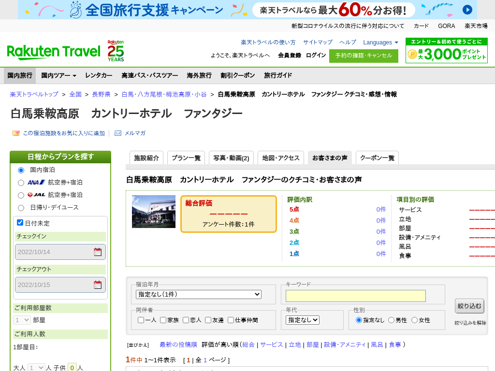495x371 pixels.
Task: Select the 女性 gender radio button
Action: (x=414, y=320)
